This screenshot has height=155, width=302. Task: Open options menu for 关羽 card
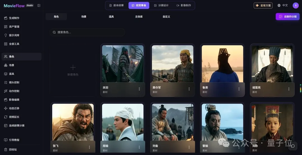tap(139, 89)
